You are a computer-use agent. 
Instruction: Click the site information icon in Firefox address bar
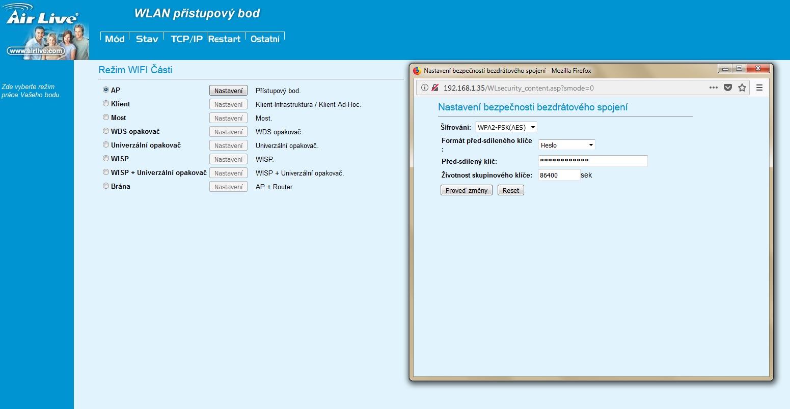click(425, 88)
